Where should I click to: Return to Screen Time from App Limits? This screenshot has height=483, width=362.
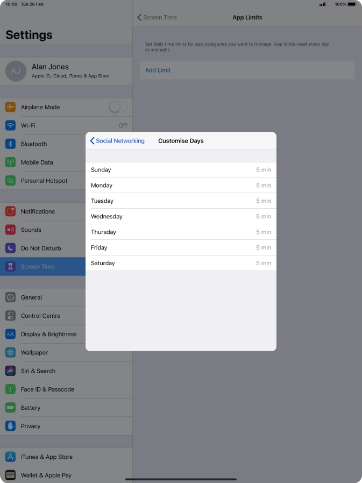(157, 17)
